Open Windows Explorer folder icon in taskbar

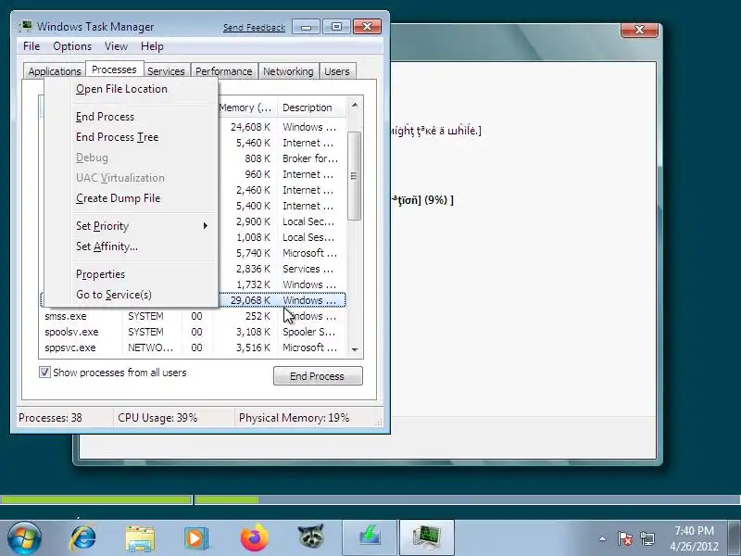[x=140, y=538]
